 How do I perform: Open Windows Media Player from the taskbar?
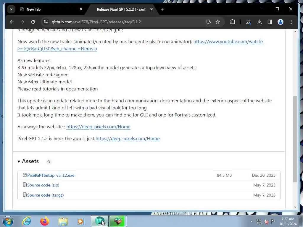point(81,221)
